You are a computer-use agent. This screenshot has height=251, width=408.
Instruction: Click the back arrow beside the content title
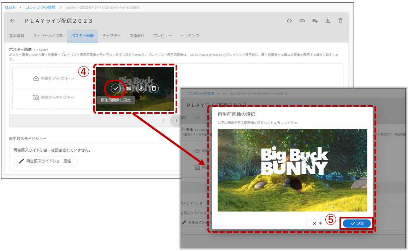(12, 21)
